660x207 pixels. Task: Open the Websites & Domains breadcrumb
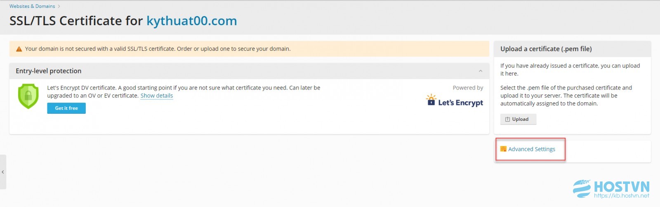coord(32,6)
